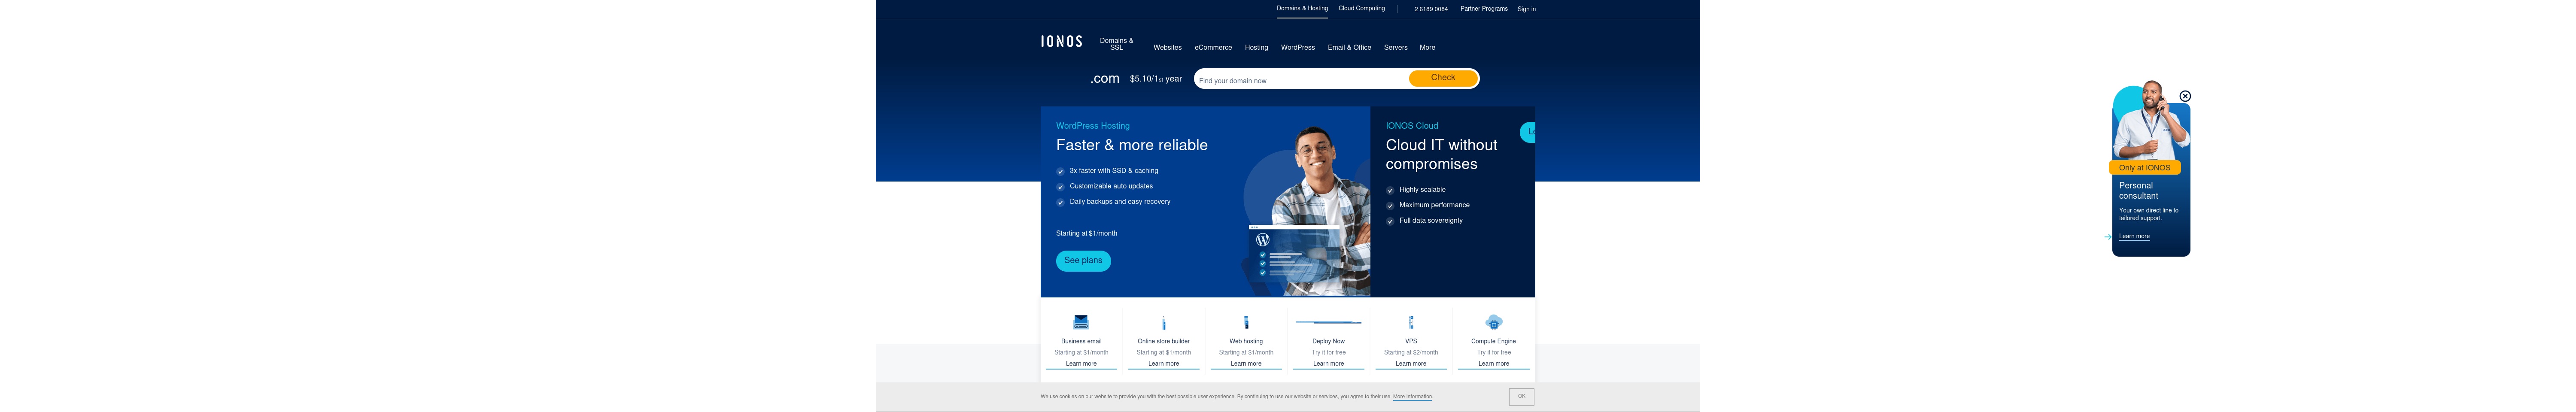Click the Only at IONOS badge
The image size is (2576, 412).
(x=2144, y=168)
